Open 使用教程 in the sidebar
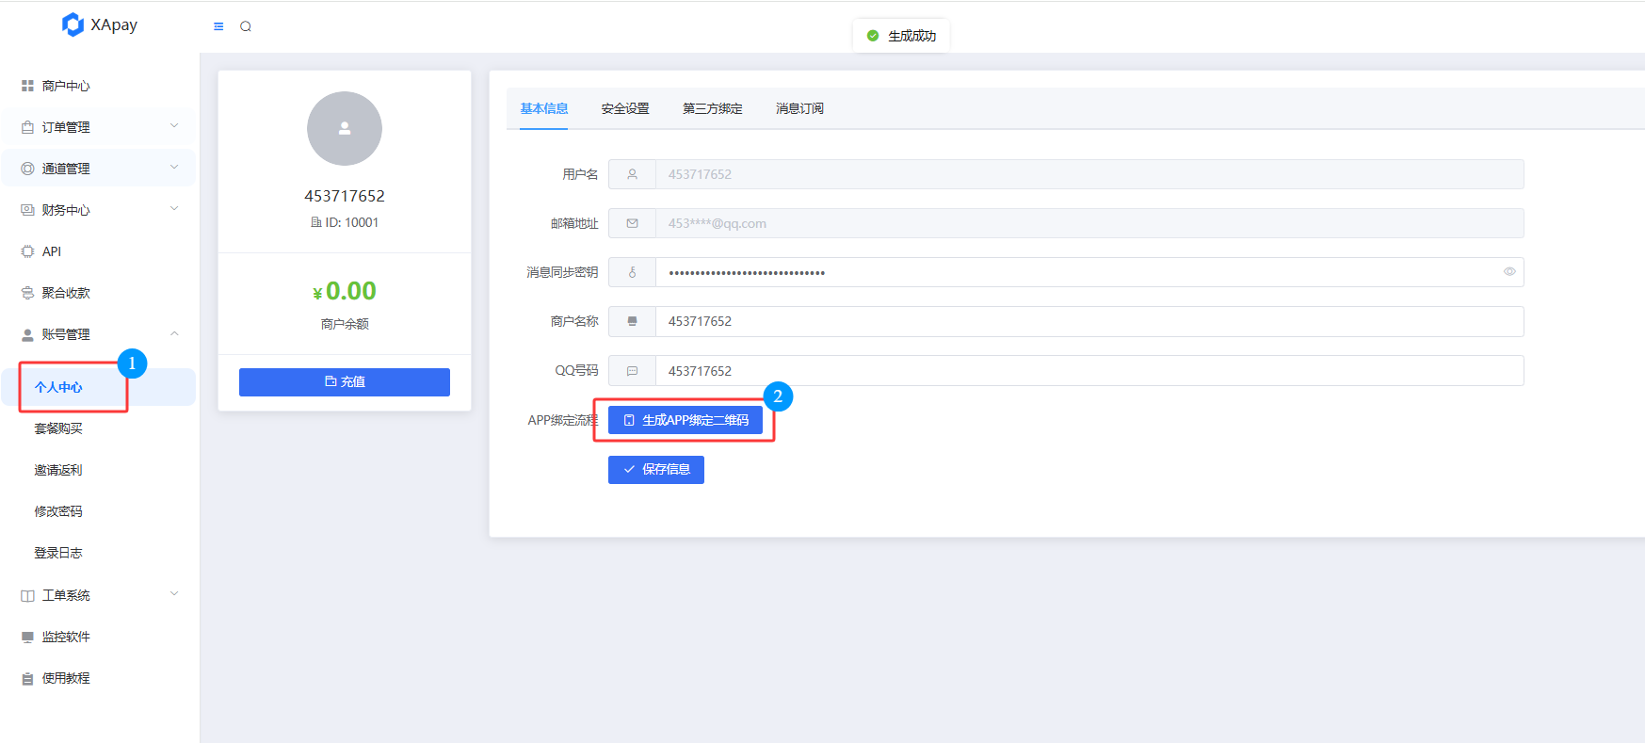 66,678
